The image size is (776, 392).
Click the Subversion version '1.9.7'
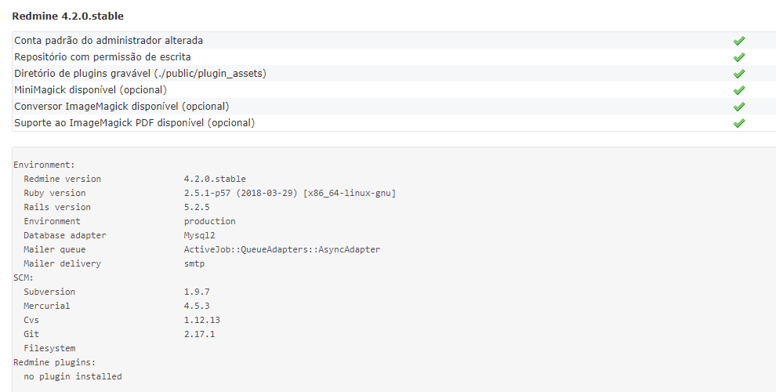click(x=197, y=292)
